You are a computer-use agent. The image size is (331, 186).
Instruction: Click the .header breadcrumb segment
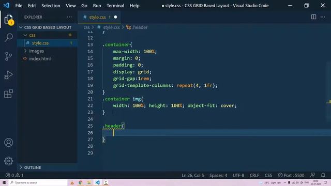coord(137,27)
